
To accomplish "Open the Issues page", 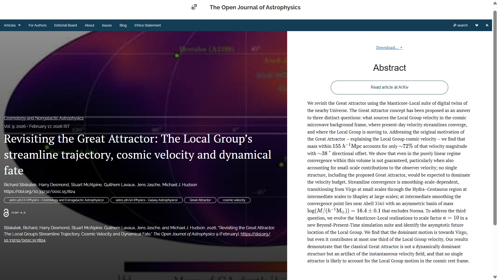I will coord(107,25).
